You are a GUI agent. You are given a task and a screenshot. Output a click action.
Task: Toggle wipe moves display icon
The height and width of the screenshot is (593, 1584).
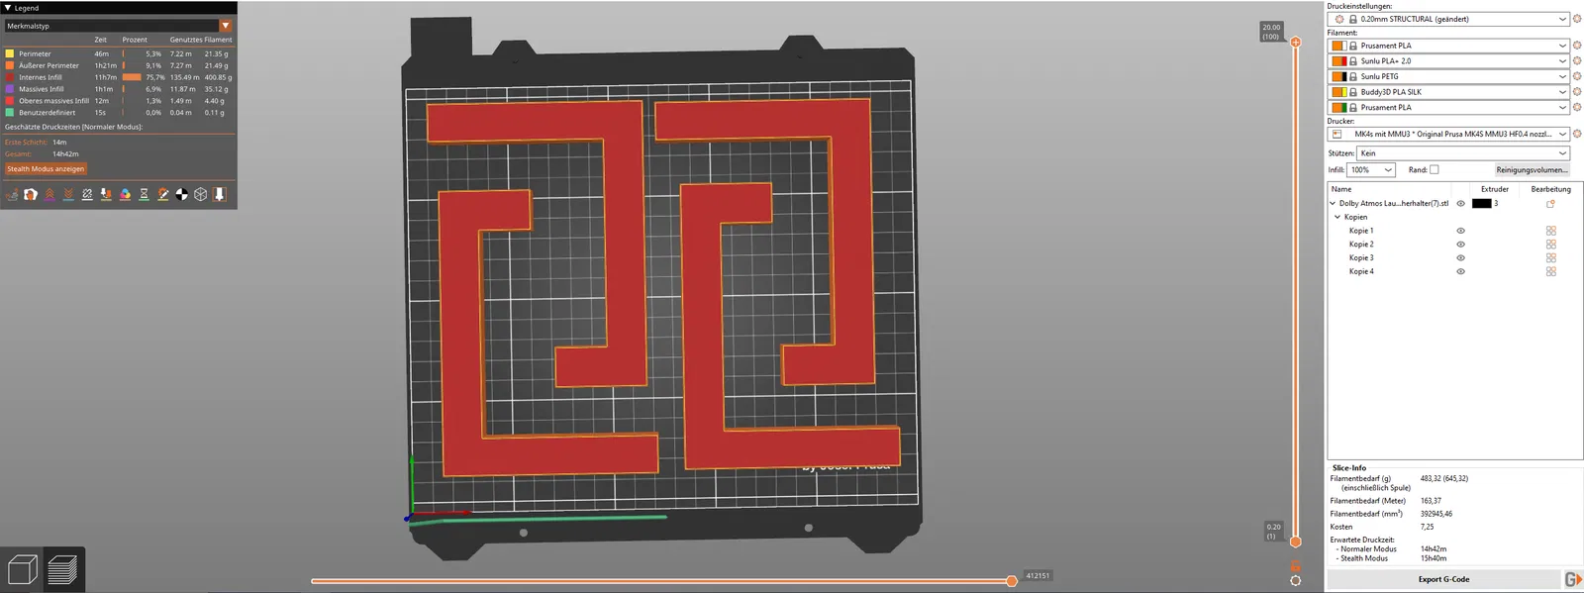pyautogui.click(x=31, y=194)
